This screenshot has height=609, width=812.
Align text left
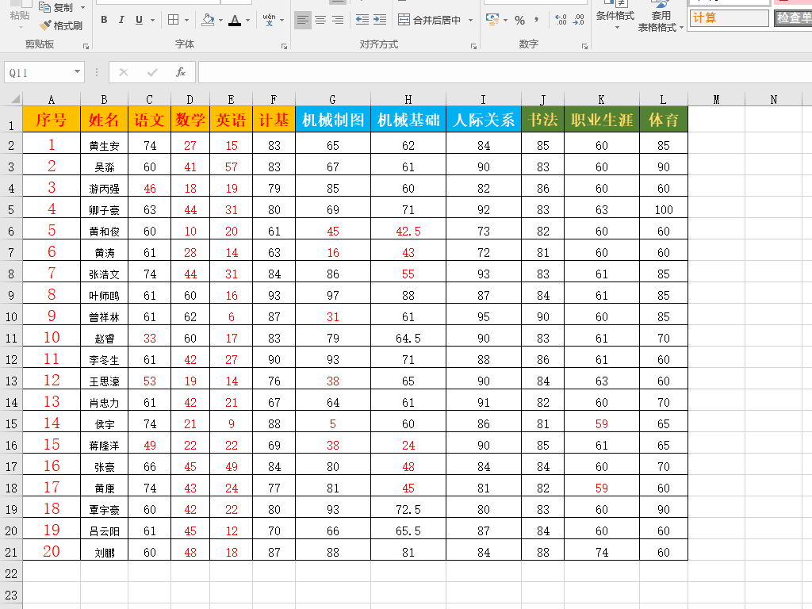(x=303, y=20)
